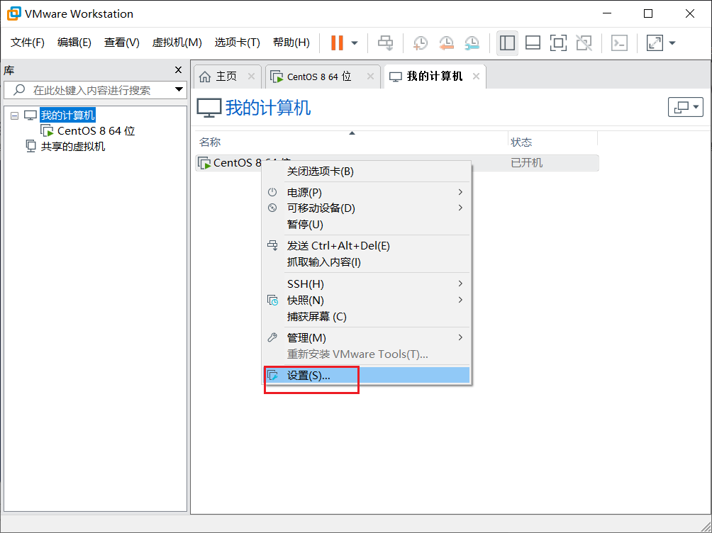Select CentOS 8 64 位 in library tree
The image size is (712, 533).
(96, 130)
